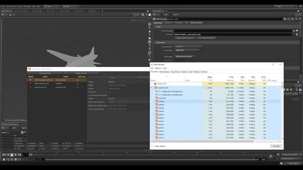Open the HDA Parameters tab of the node

click(196, 23)
